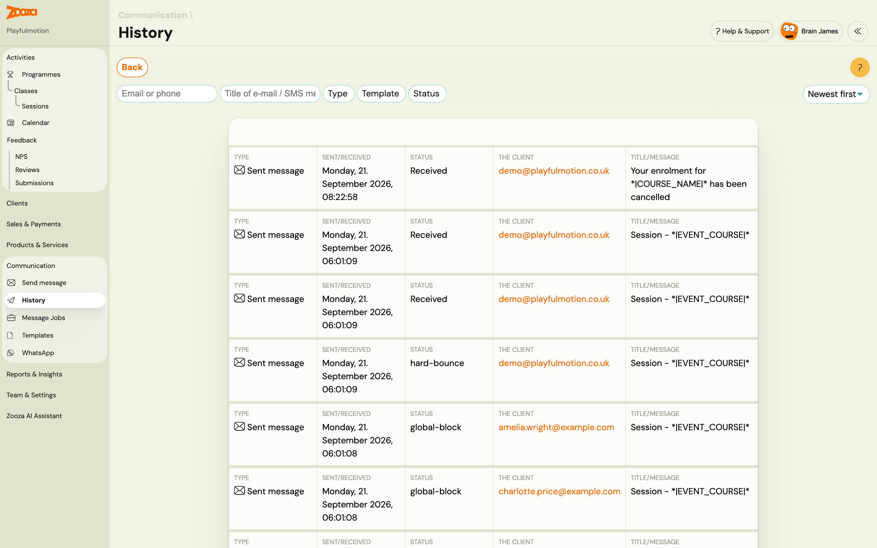Image resolution: width=877 pixels, height=548 pixels.
Task: Open Reports & Insights section
Action: (x=35, y=374)
